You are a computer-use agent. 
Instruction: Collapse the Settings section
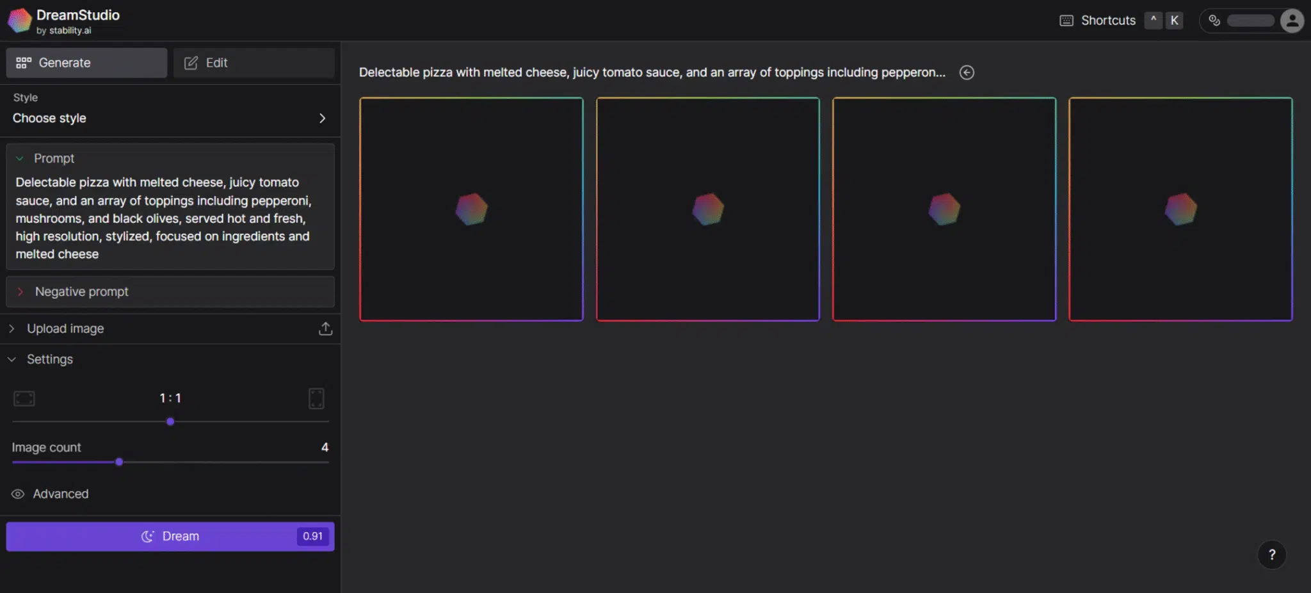click(x=12, y=359)
